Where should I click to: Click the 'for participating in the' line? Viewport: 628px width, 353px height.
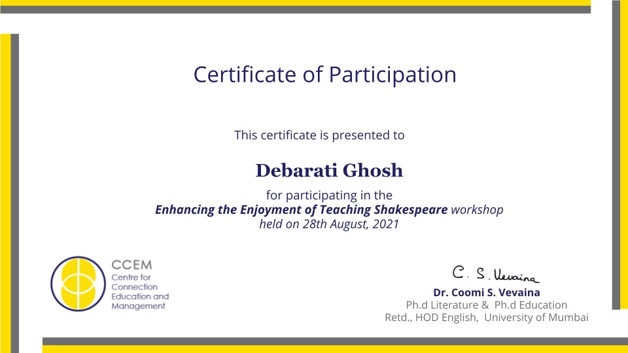point(329,195)
